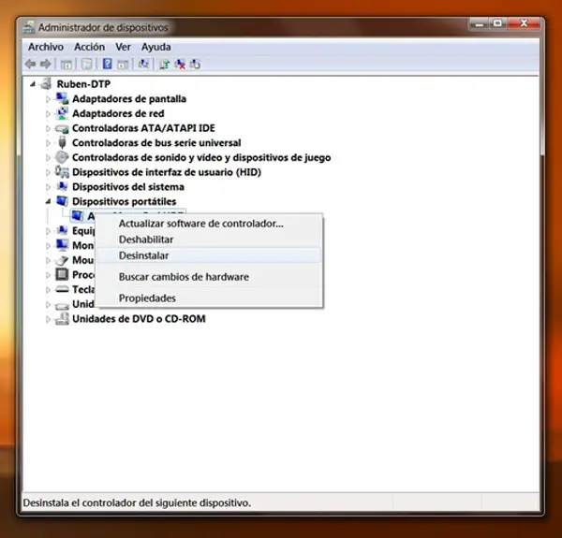Click the Adaptadores de red icon

62,113
